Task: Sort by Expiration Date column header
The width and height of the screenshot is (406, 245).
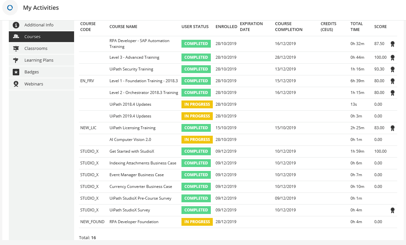Action: [x=251, y=26]
